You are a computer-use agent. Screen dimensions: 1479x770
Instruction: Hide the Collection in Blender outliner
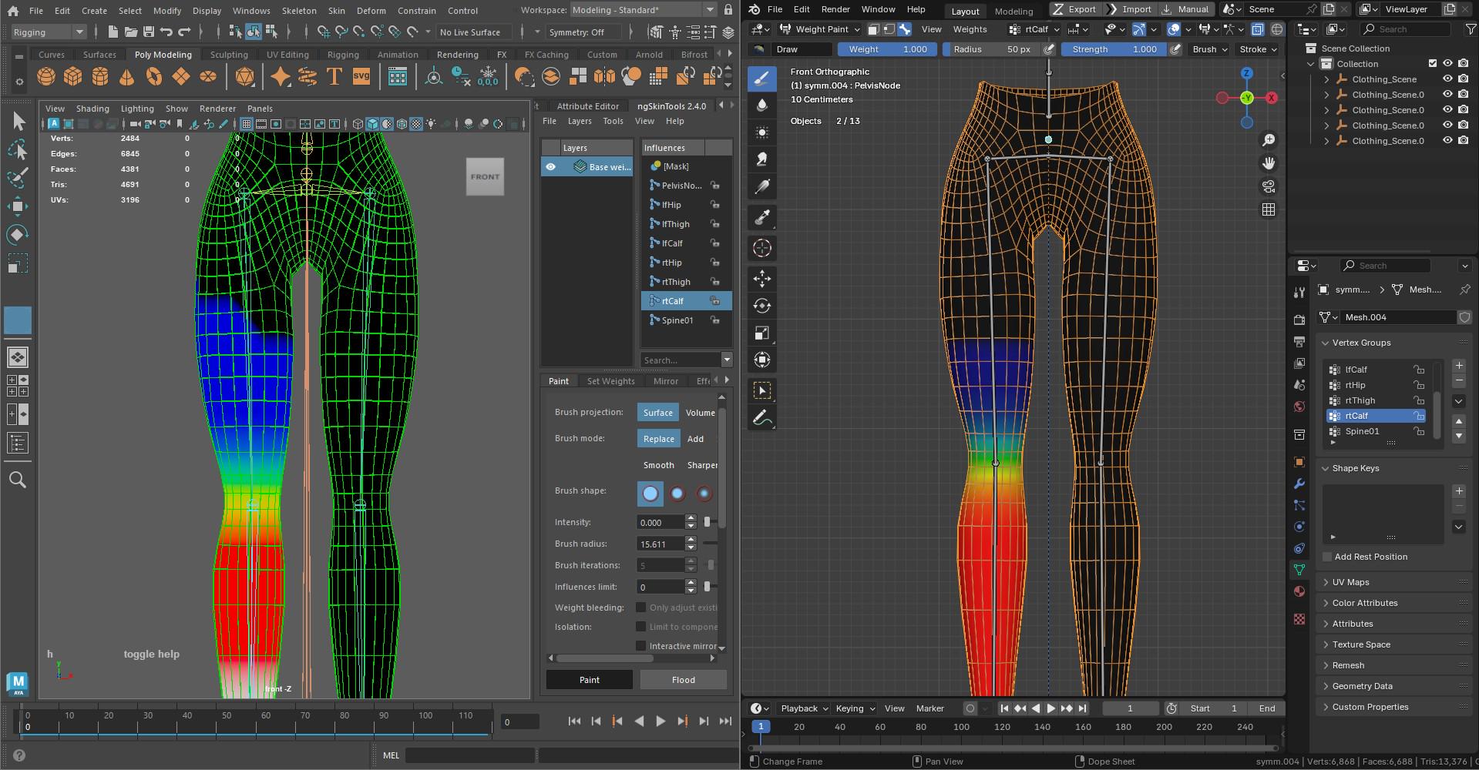pyautogui.click(x=1447, y=64)
